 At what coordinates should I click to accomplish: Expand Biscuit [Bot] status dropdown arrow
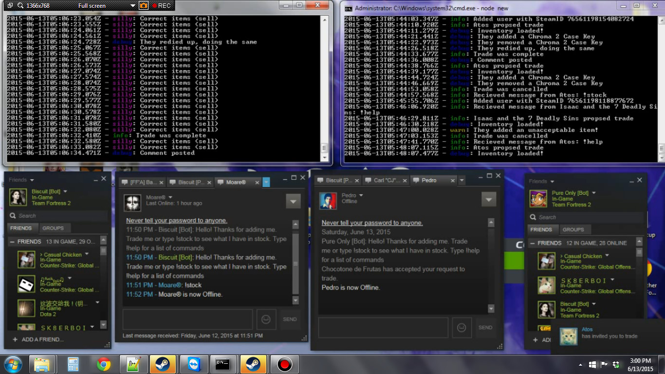click(x=65, y=191)
